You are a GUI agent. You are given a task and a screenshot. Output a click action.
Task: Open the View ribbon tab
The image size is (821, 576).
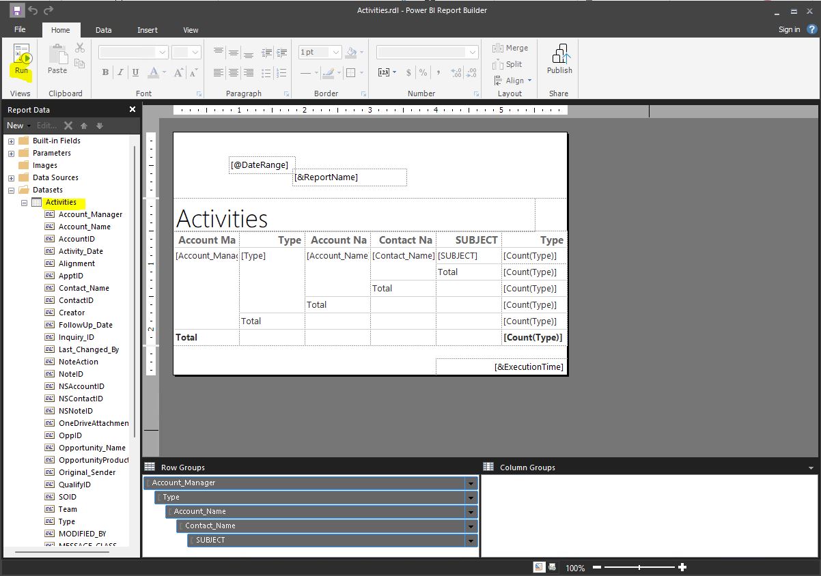click(x=191, y=29)
